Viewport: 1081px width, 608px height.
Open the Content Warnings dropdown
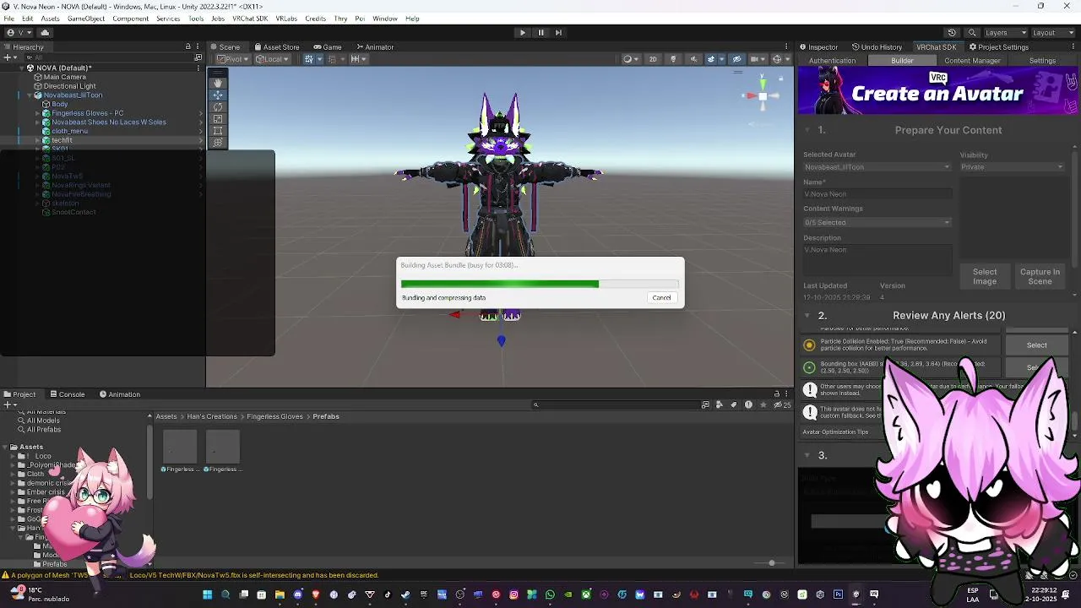877,223
